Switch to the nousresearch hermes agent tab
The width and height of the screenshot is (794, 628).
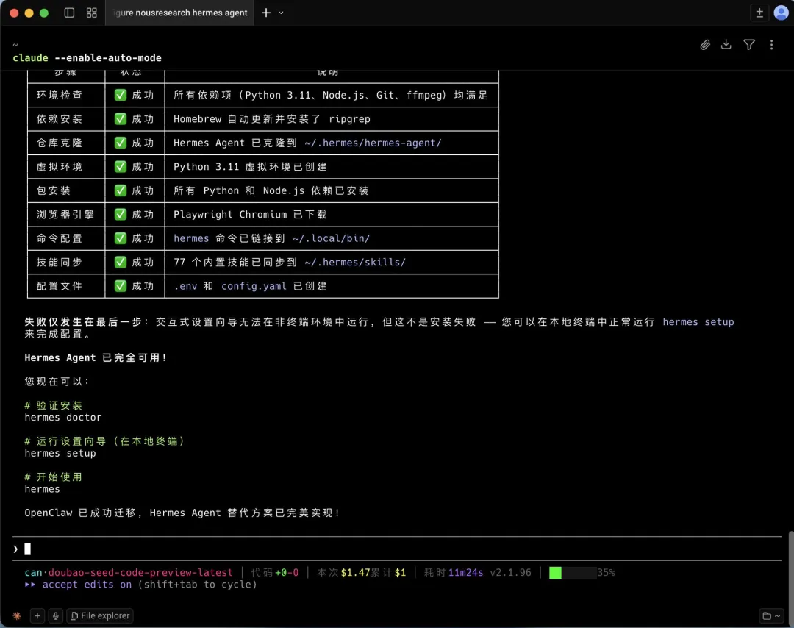pyautogui.click(x=180, y=13)
